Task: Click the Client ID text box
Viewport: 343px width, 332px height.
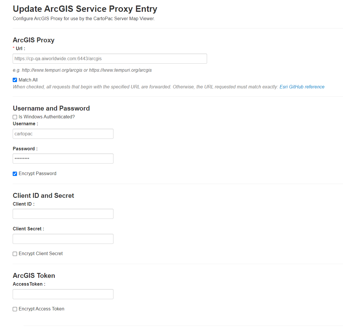Action: (63, 214)
